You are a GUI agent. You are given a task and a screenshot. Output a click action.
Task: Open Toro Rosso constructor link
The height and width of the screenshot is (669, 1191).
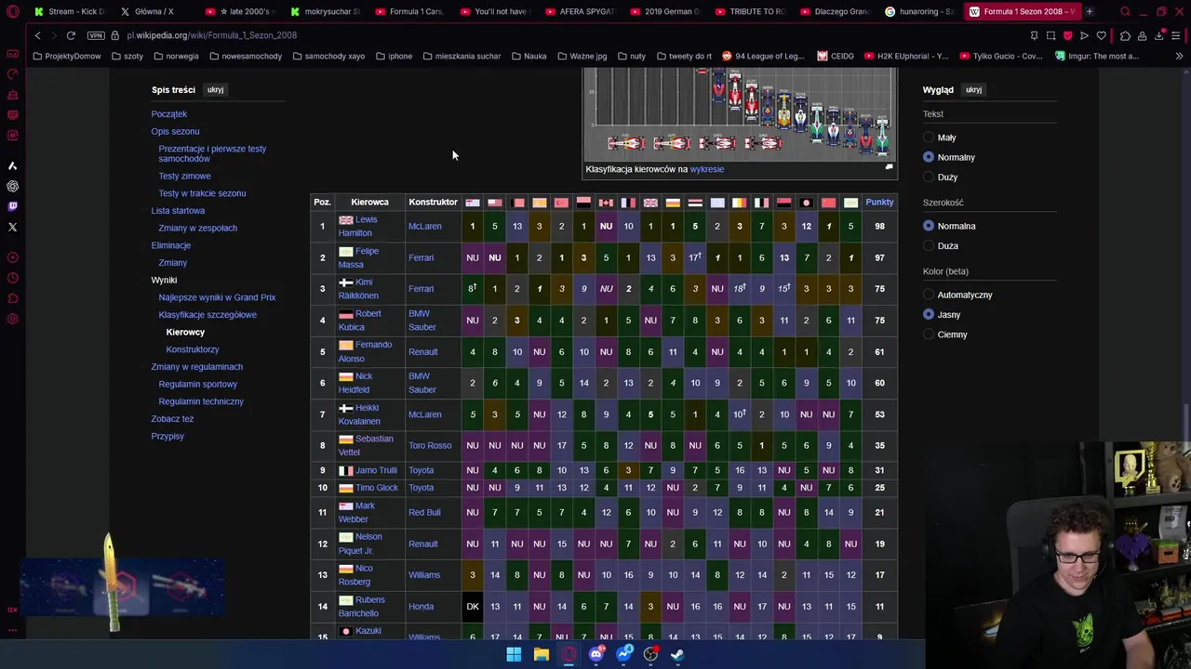click(430, 445)
